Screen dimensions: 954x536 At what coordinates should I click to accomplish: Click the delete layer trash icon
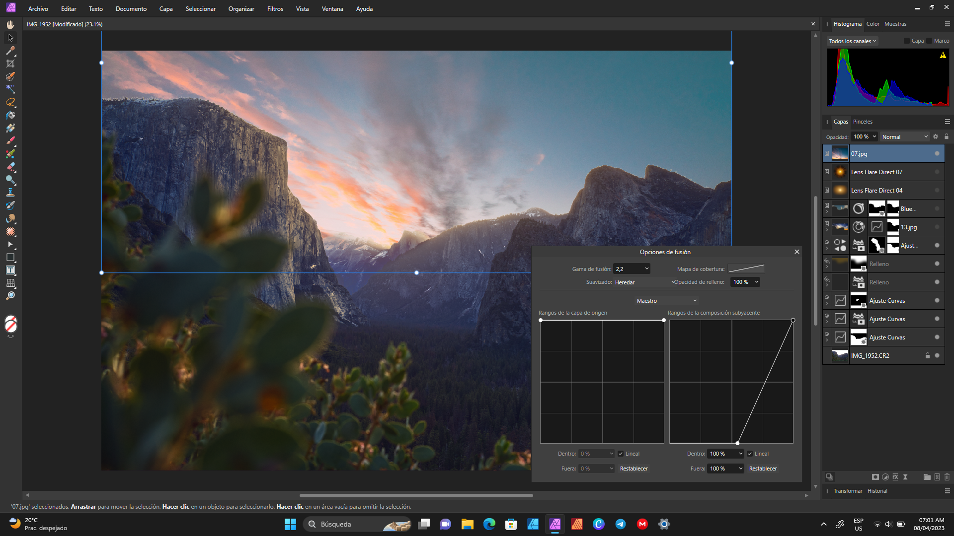tap(947, 477)
